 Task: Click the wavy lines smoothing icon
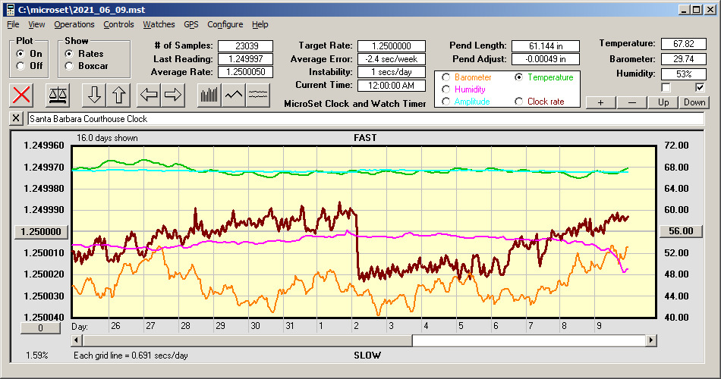257,95
